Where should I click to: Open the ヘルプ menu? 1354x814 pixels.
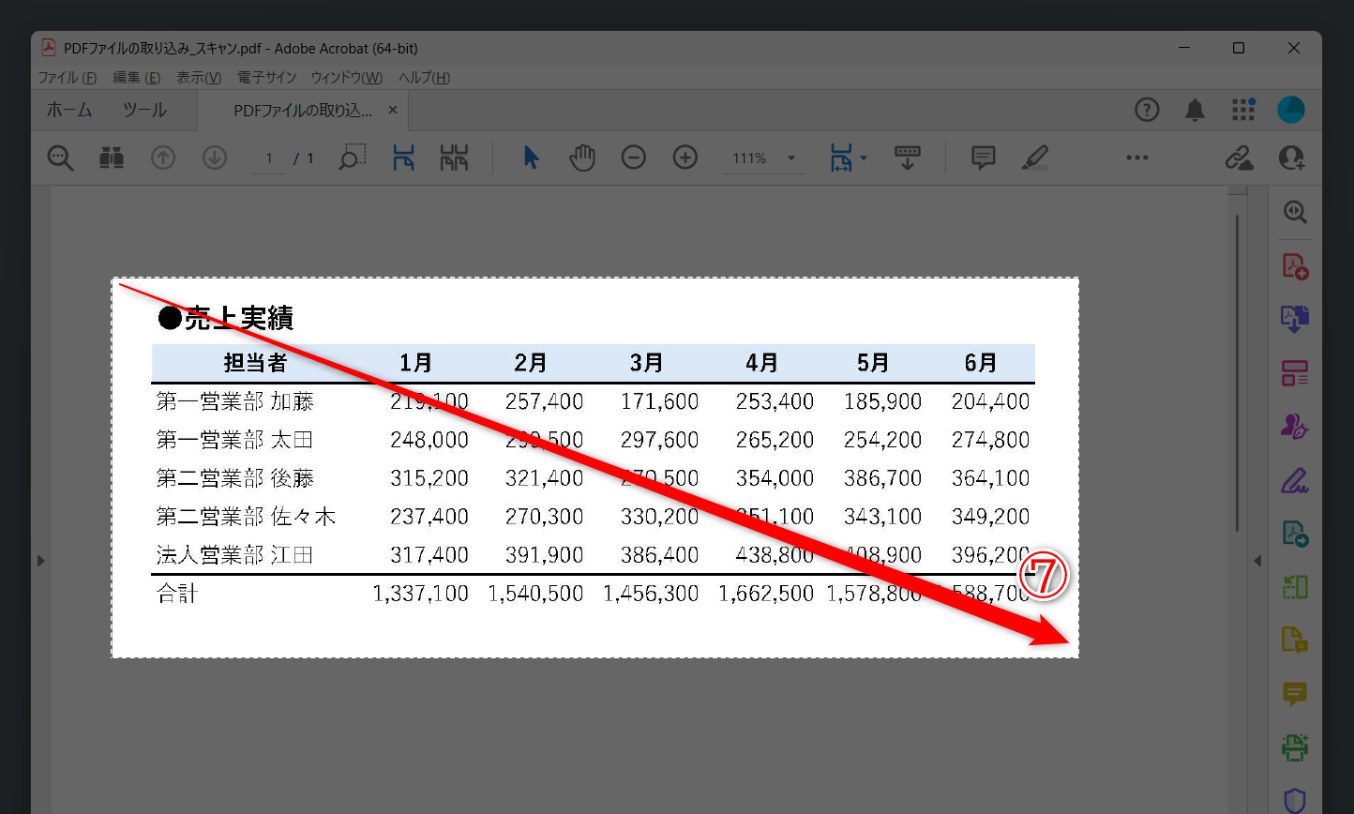pyautogui.click(x=425, y=78)
